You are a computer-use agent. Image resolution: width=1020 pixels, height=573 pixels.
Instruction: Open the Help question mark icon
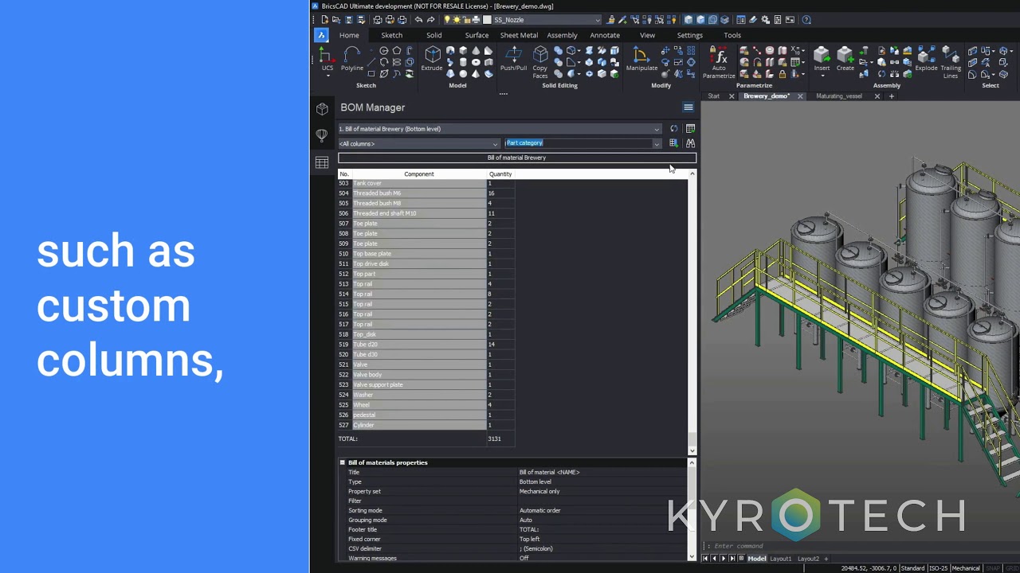[x=806, y=20]
